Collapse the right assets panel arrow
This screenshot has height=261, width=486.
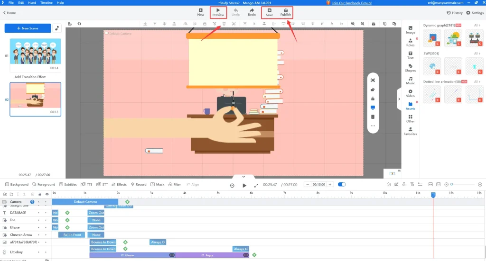click(399, 99)
